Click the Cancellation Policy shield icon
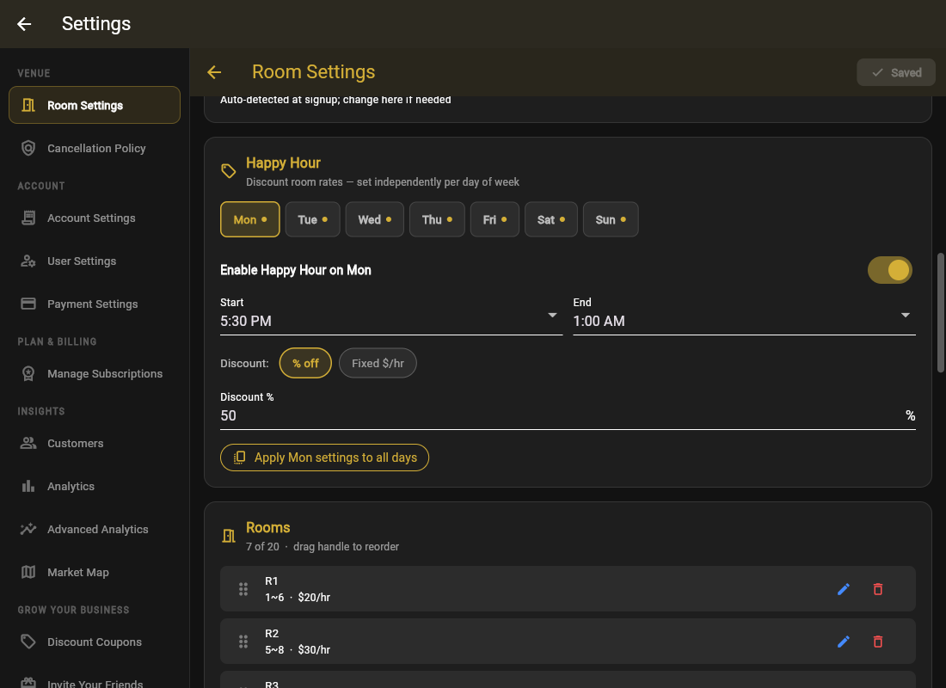 28,148
